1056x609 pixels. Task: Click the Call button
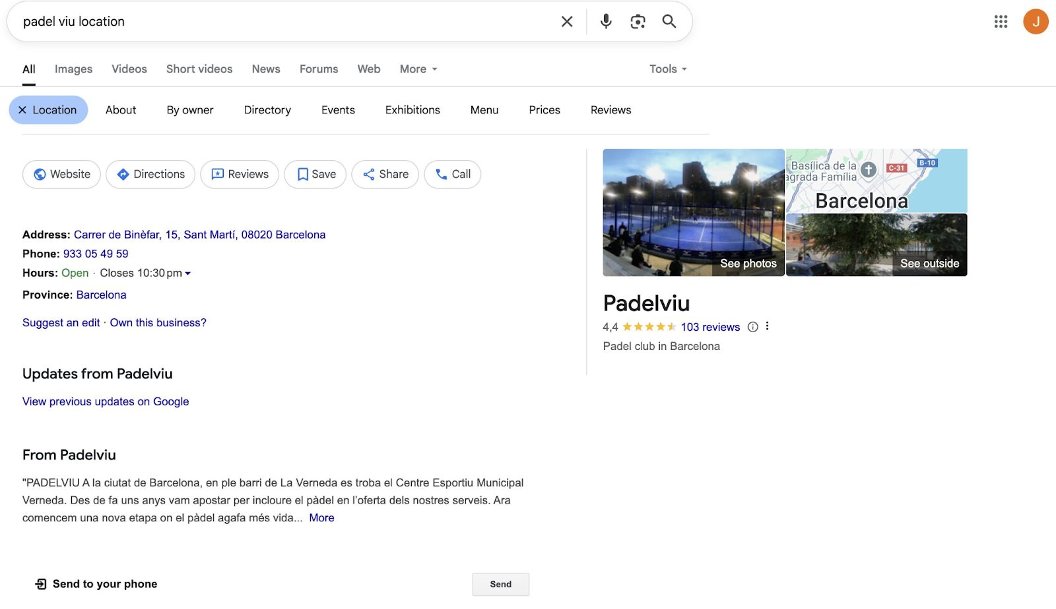[x=452, y=175]
